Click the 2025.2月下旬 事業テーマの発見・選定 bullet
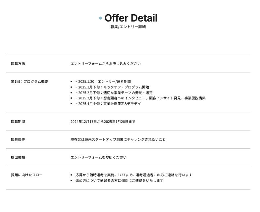The width and height of the screenshot is (260, 212). tap(114, 93)
